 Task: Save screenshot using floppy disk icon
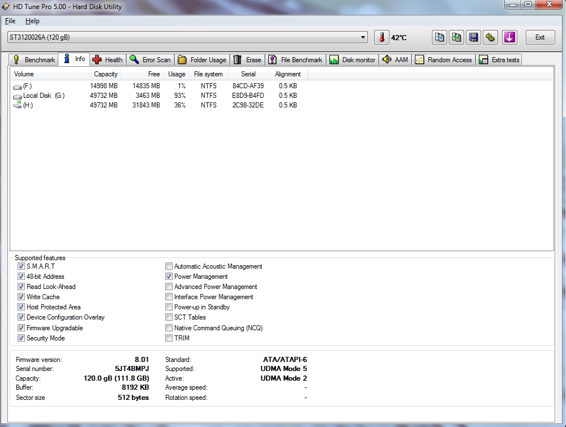click(473, 37)
